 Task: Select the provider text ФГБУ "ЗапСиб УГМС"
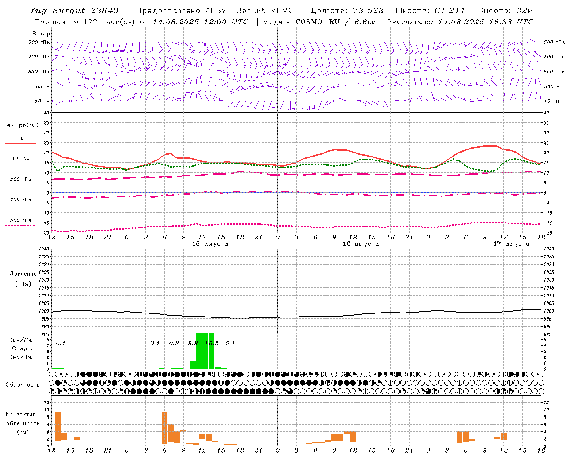click(x=252, y=11)
